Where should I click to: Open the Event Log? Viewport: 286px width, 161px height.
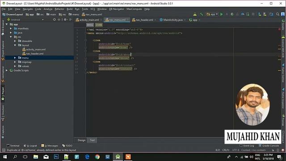247,146
